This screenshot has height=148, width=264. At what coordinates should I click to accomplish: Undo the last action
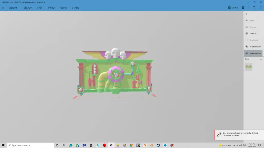pos(254,8)
